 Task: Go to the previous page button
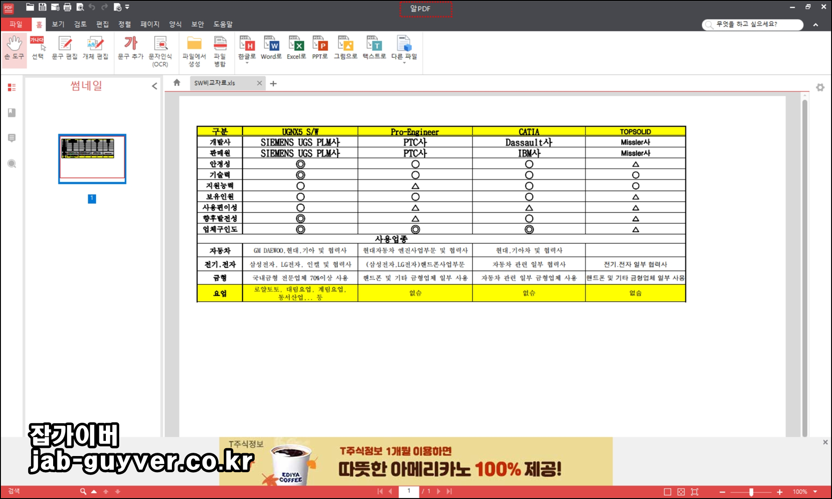391,492
